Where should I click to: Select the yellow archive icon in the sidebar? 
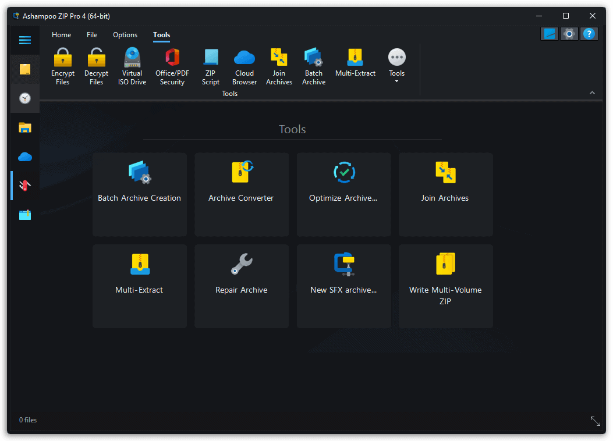pyautogui.click(x=25, y=70)
